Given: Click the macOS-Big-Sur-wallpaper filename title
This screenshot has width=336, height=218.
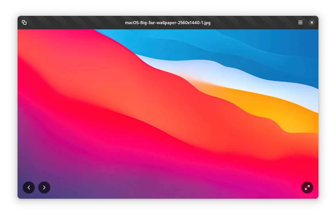Looking at the screenshot, I should coord(168,22).
